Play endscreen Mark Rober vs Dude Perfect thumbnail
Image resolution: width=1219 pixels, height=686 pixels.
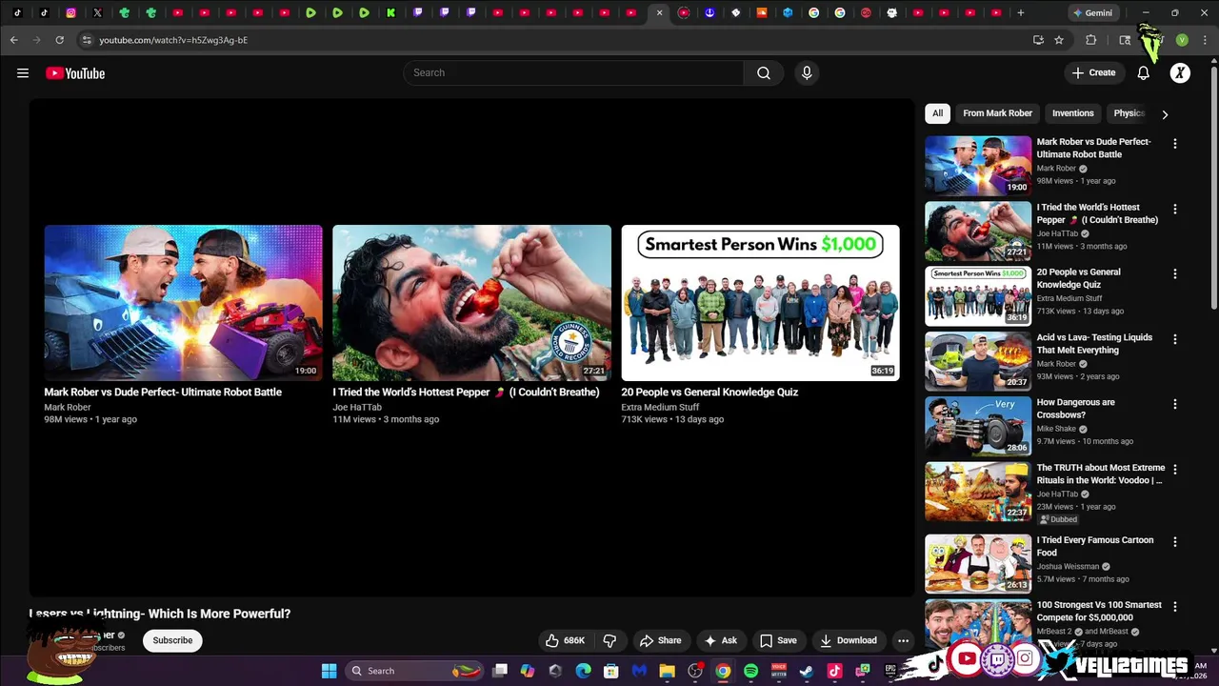tap(183, 303)
